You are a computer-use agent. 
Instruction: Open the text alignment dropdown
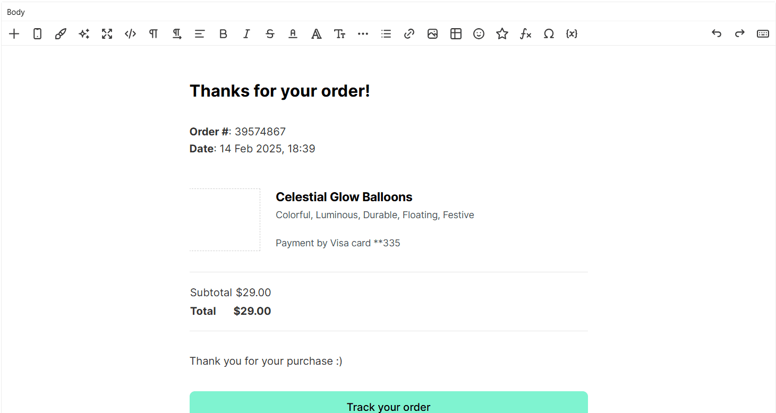click(200, 34)
